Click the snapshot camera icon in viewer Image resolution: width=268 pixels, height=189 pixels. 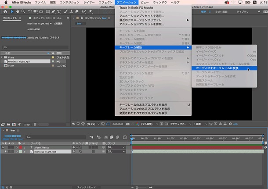128,124
